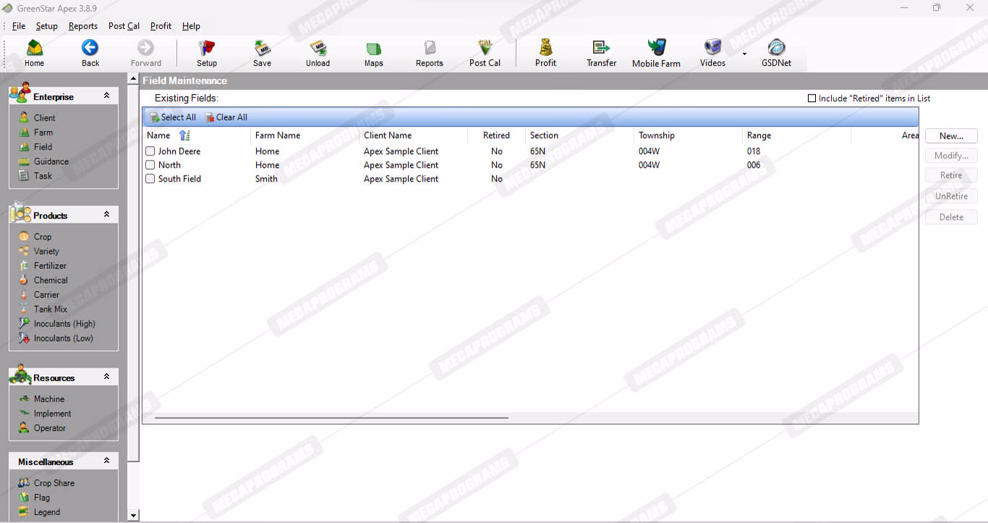Open the Reports menu in the menu bar

pyautogui.click(x=83, y=26)
